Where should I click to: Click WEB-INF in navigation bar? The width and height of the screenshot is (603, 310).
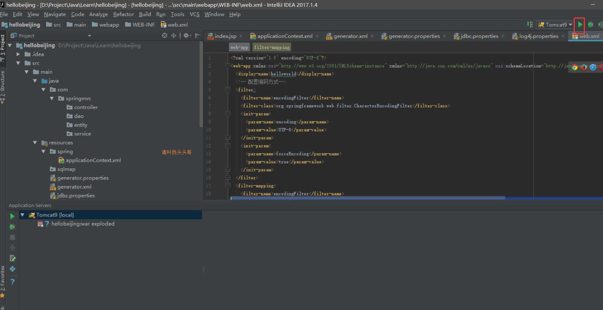(140, 25)
